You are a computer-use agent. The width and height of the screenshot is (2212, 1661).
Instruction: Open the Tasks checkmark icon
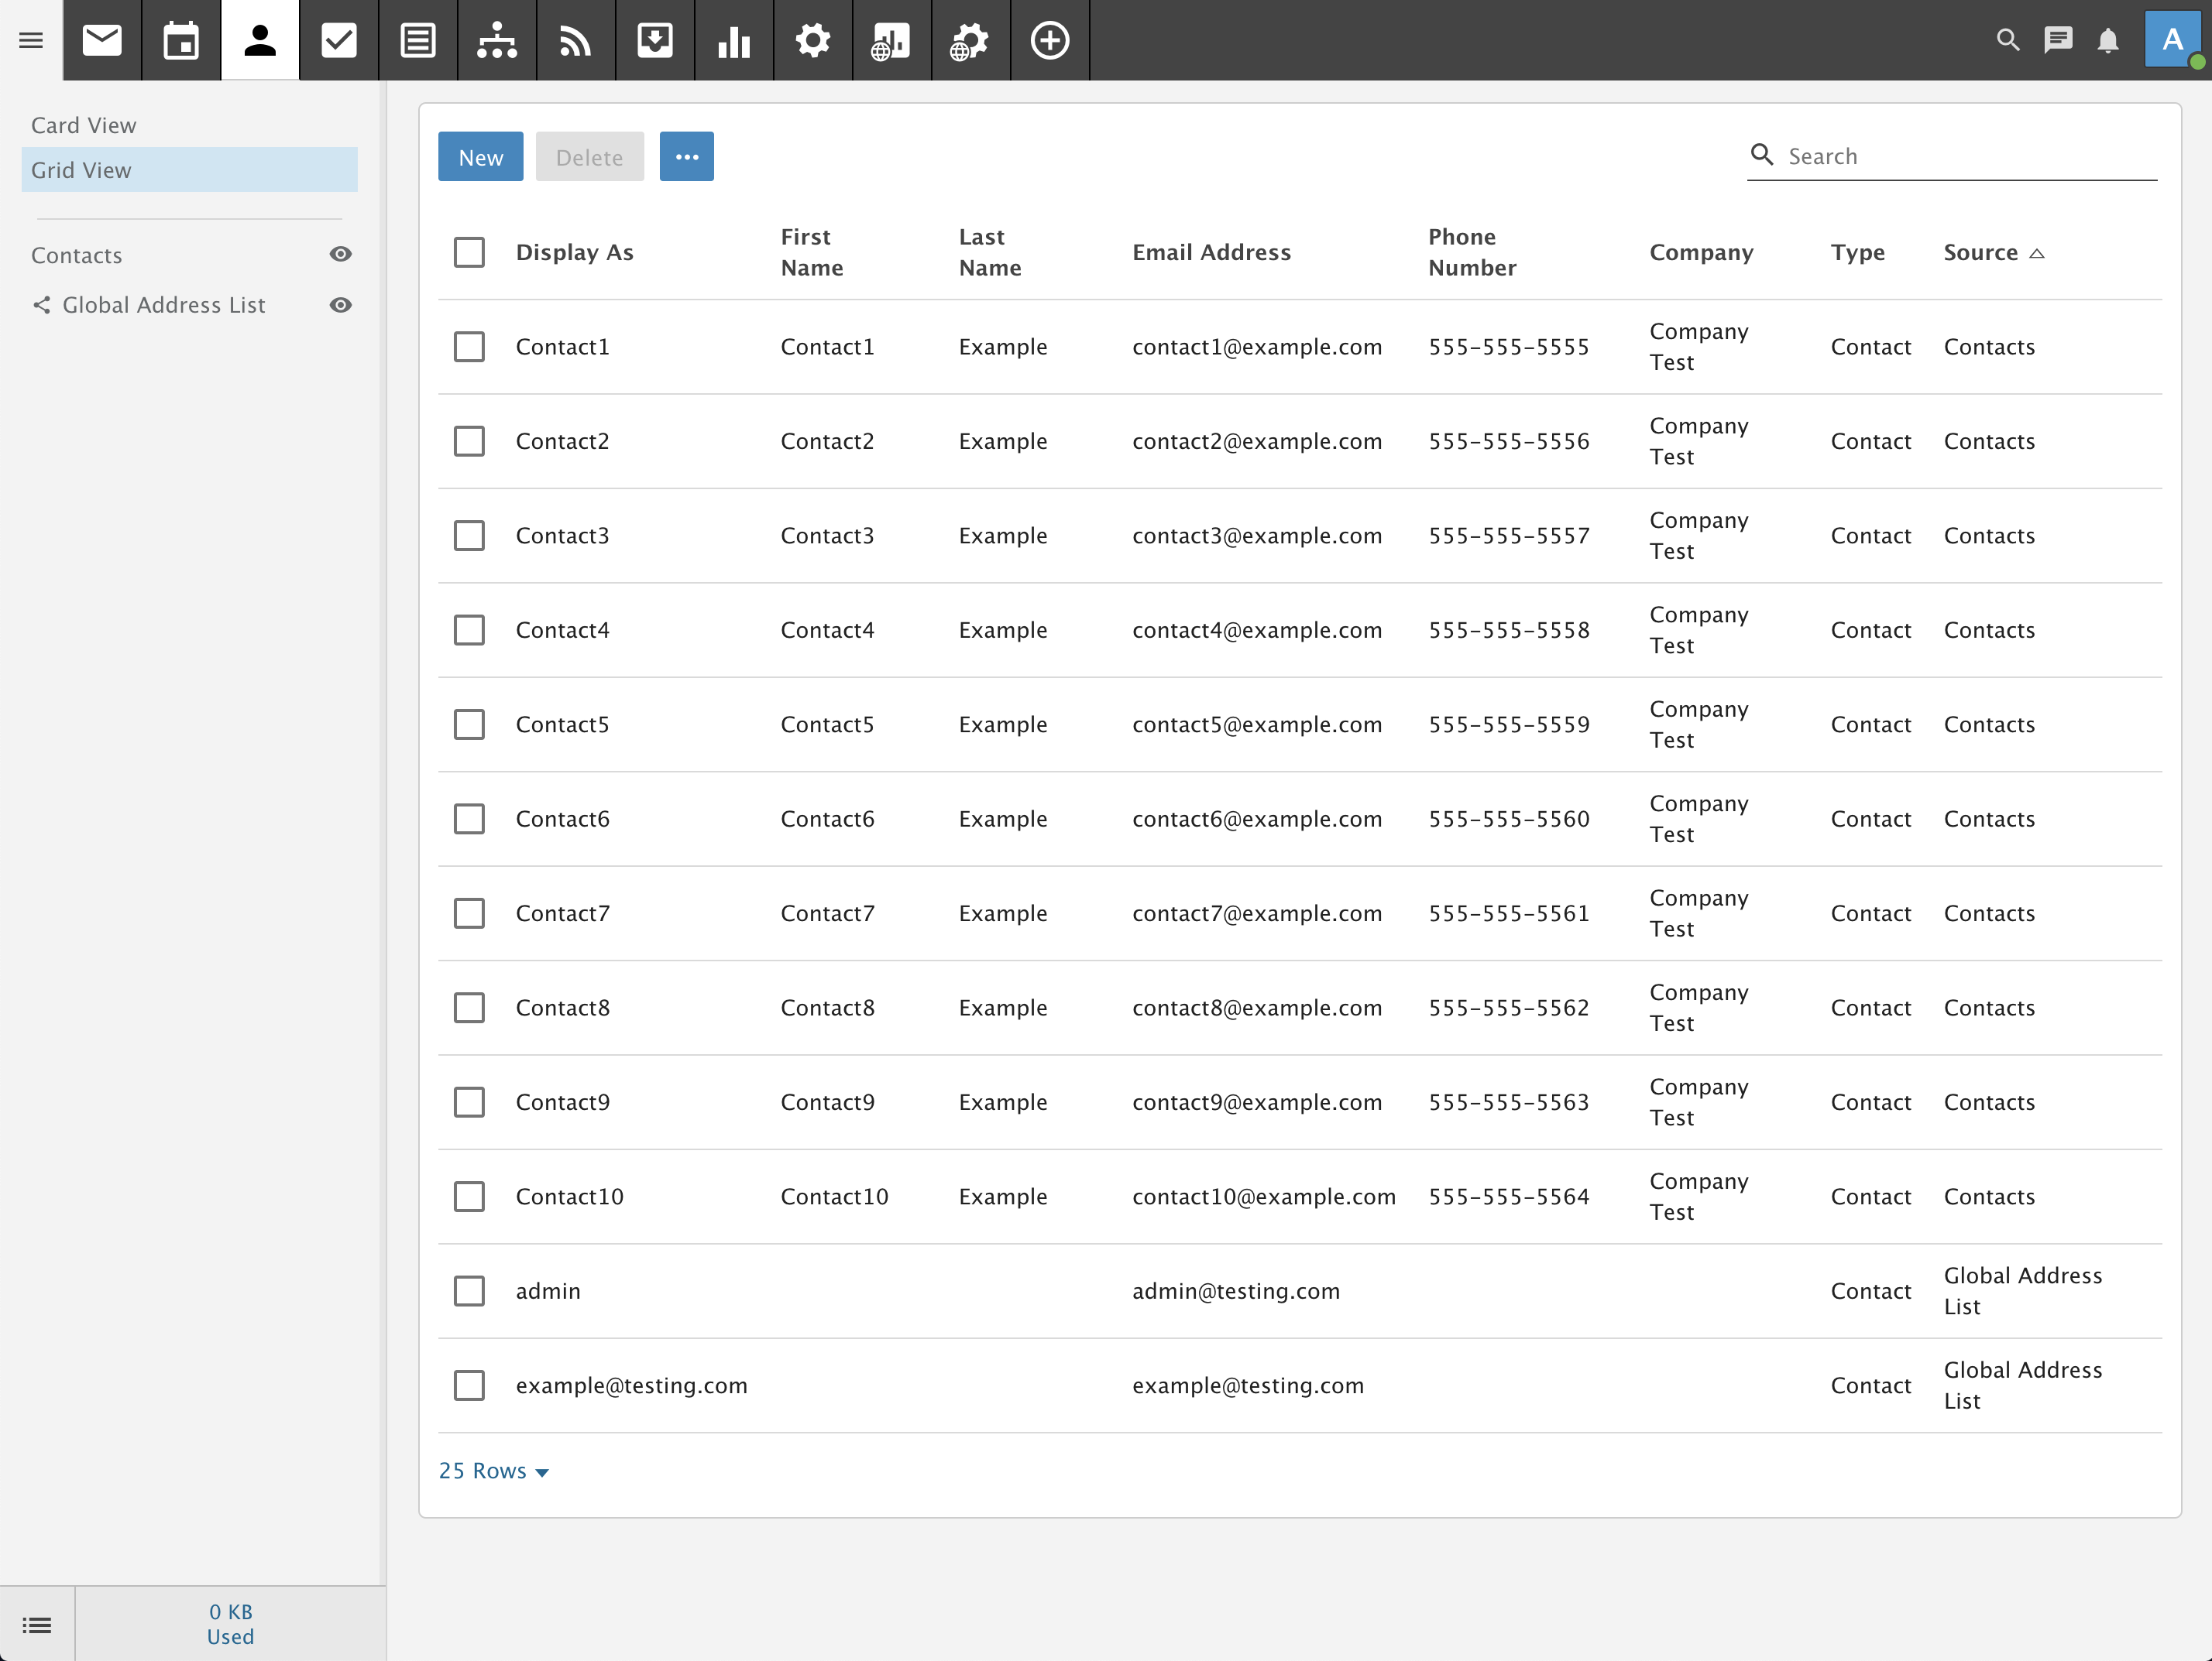339,40
